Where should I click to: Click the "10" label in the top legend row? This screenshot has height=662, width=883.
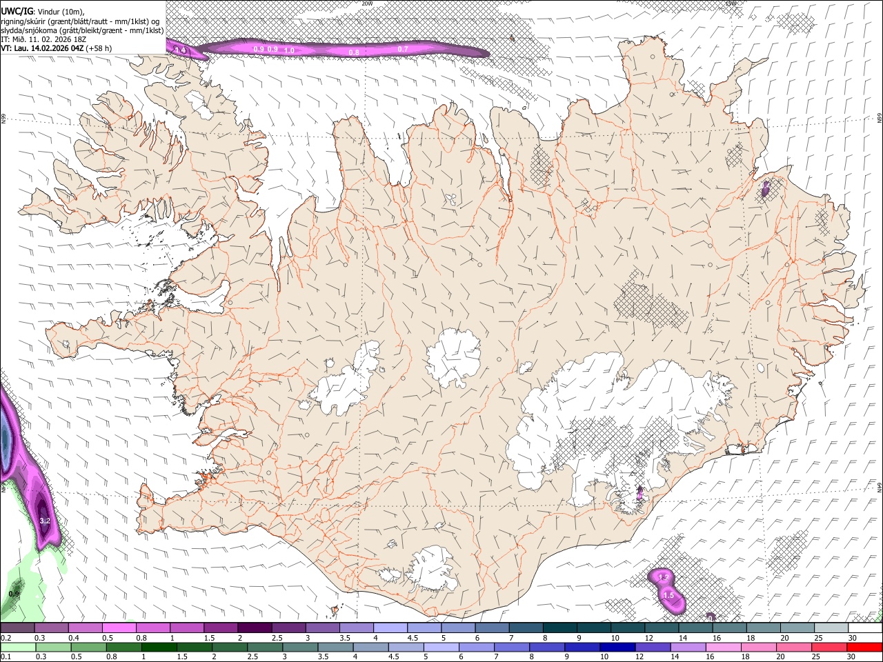615,638
